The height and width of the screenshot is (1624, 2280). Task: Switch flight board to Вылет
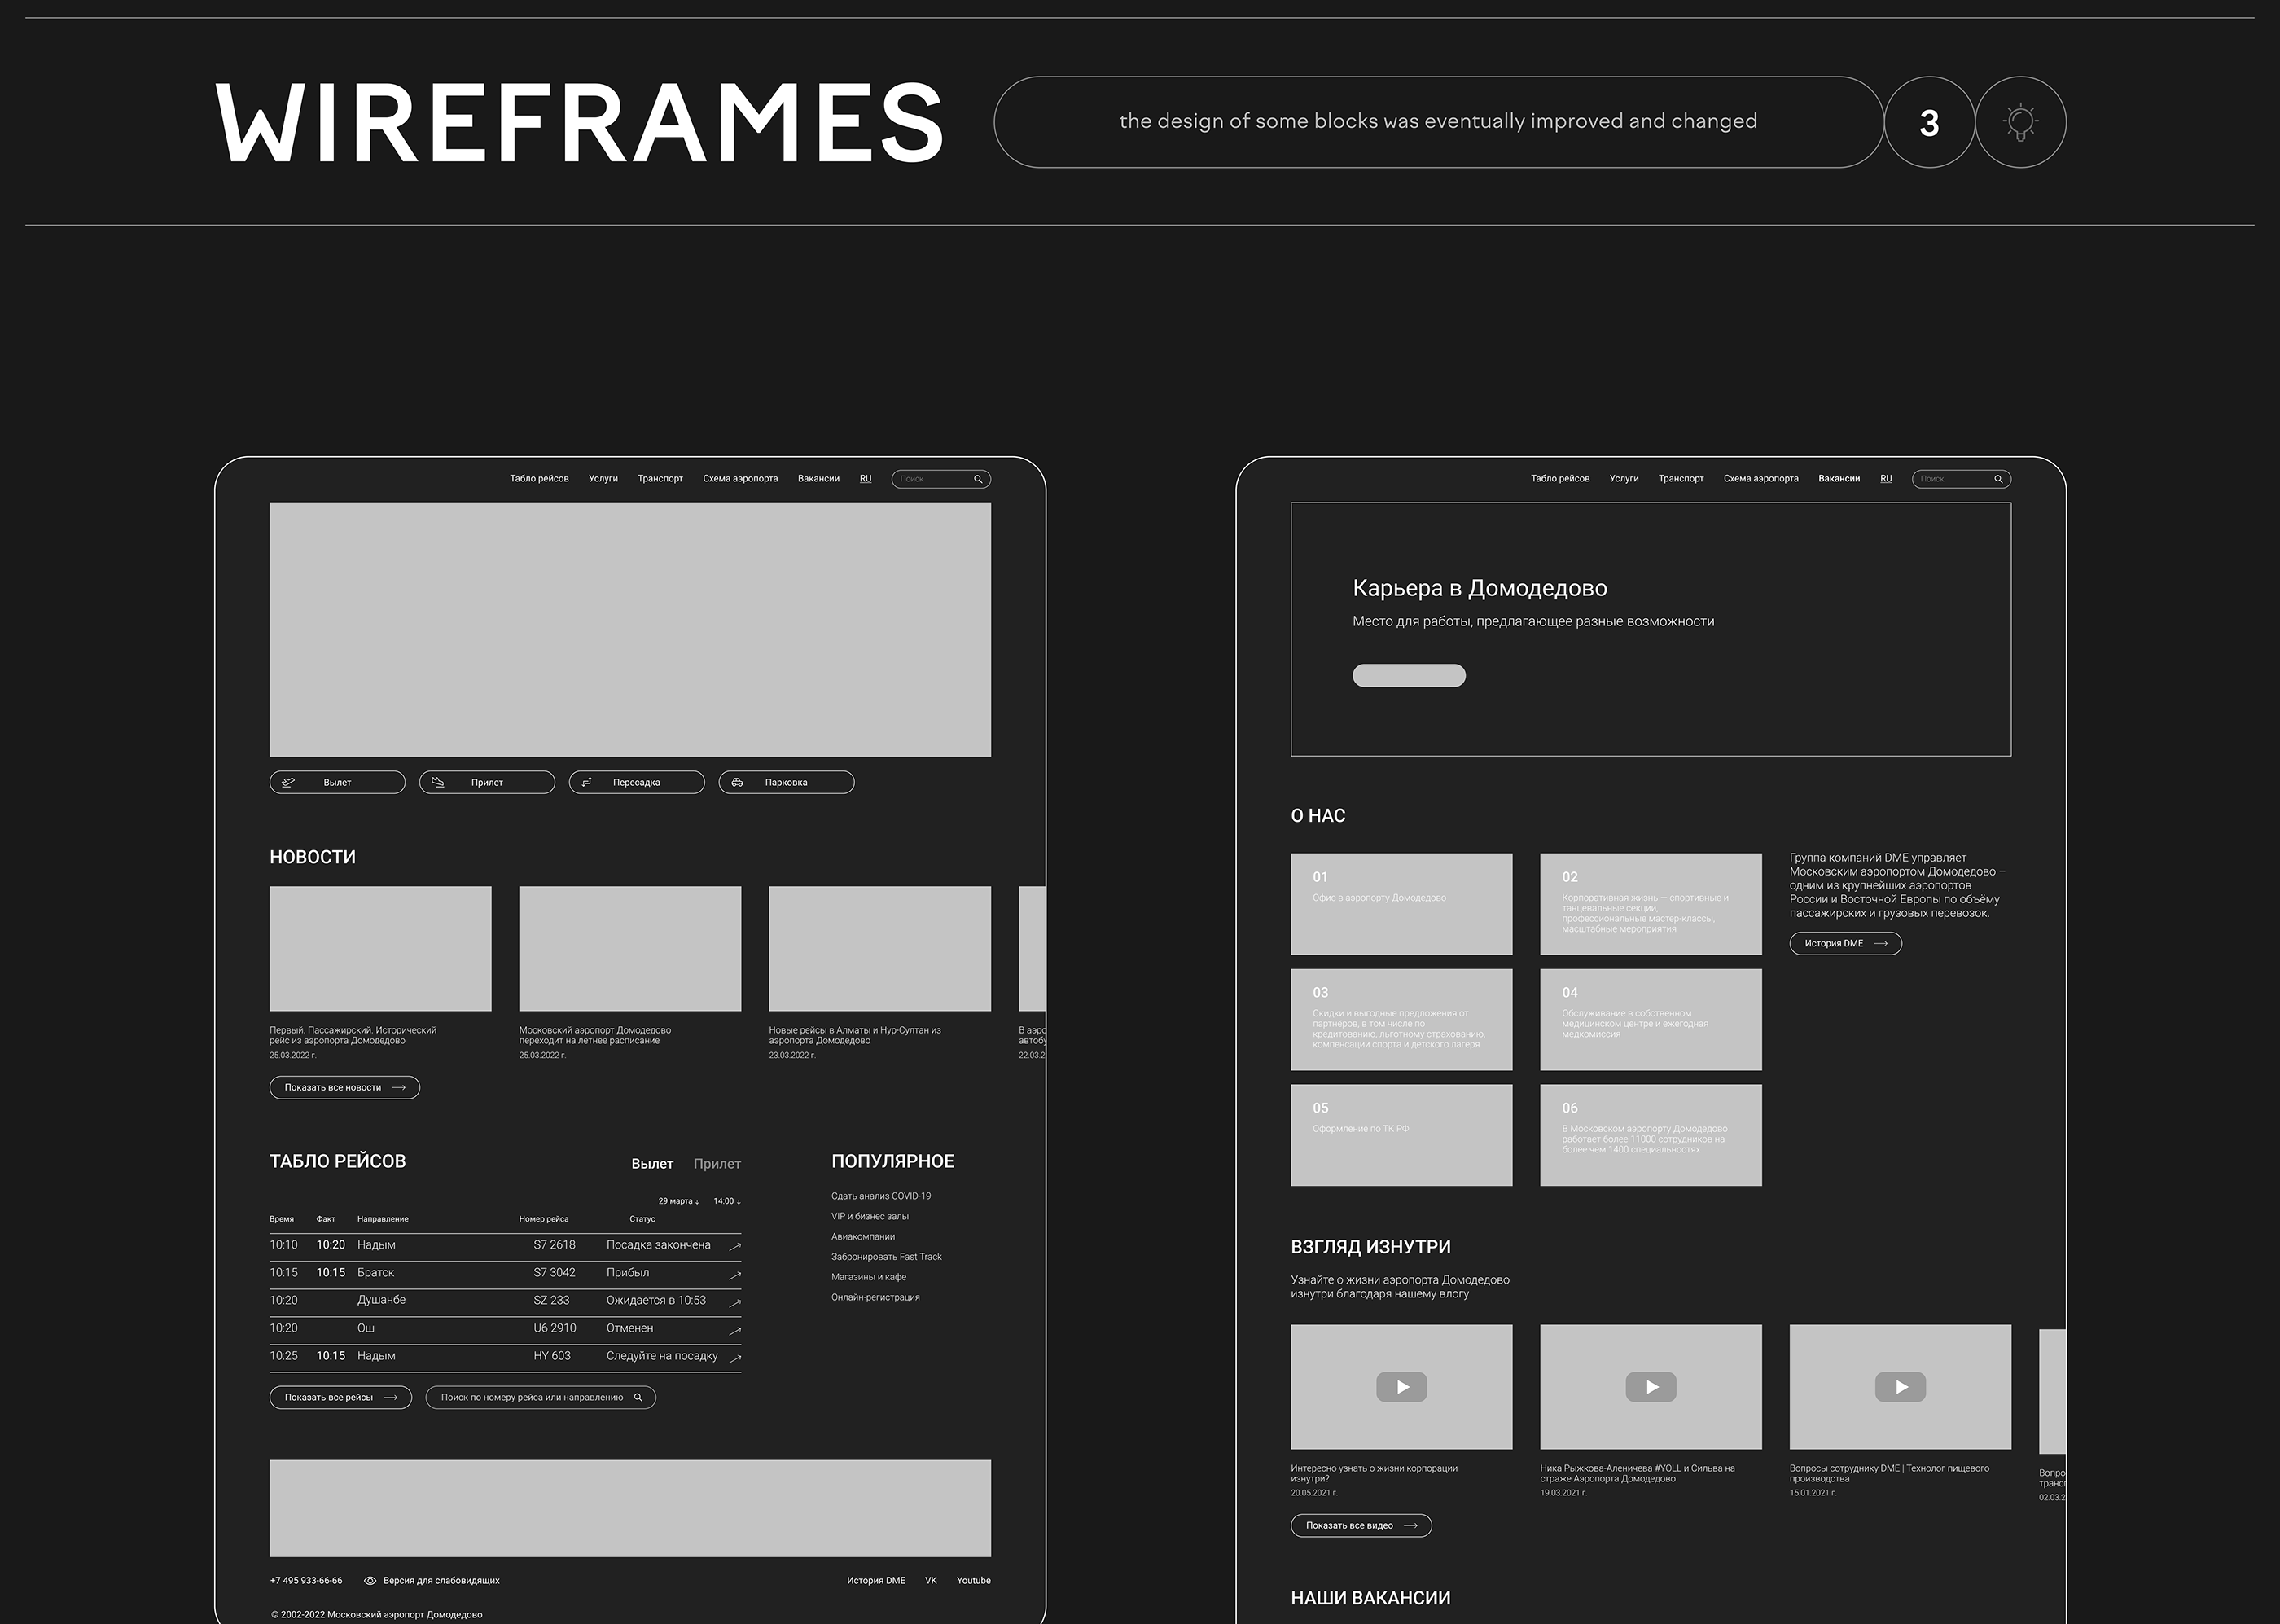(651, 1163)
